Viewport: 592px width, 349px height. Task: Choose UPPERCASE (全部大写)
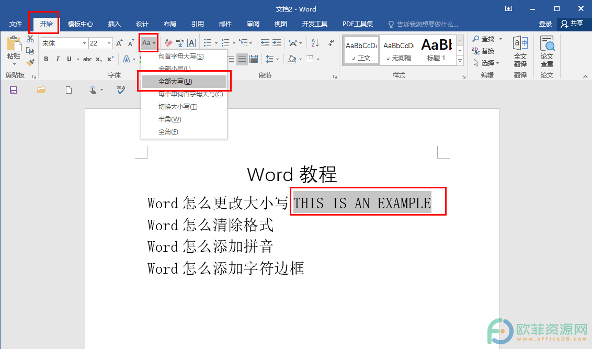(x=184, y=81)
